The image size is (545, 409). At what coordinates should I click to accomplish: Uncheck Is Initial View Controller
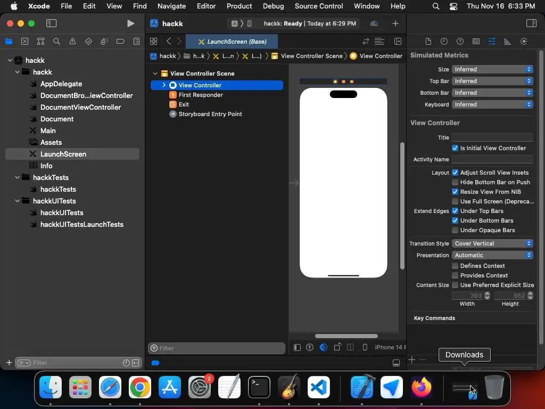[x=455, y=148]
